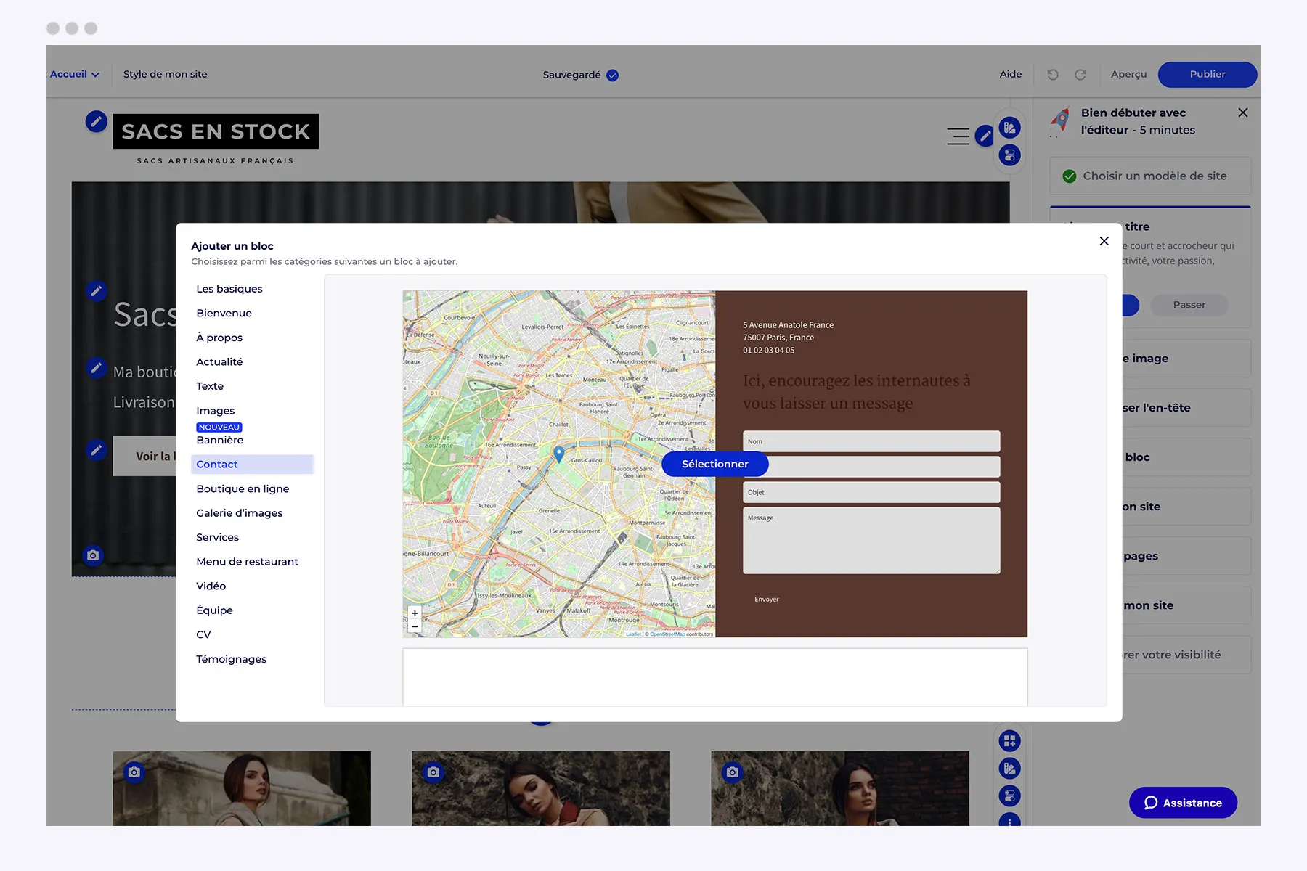Select Menu de restaurant category

[247, 562]
